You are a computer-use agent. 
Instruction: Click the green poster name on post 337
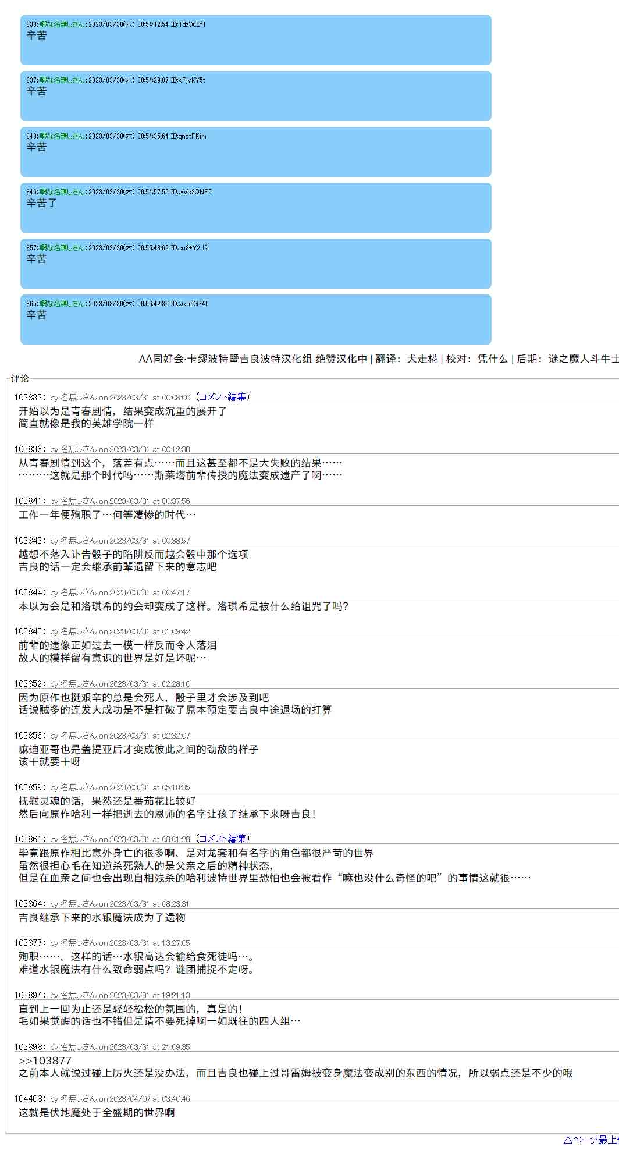tap(62, 80)
